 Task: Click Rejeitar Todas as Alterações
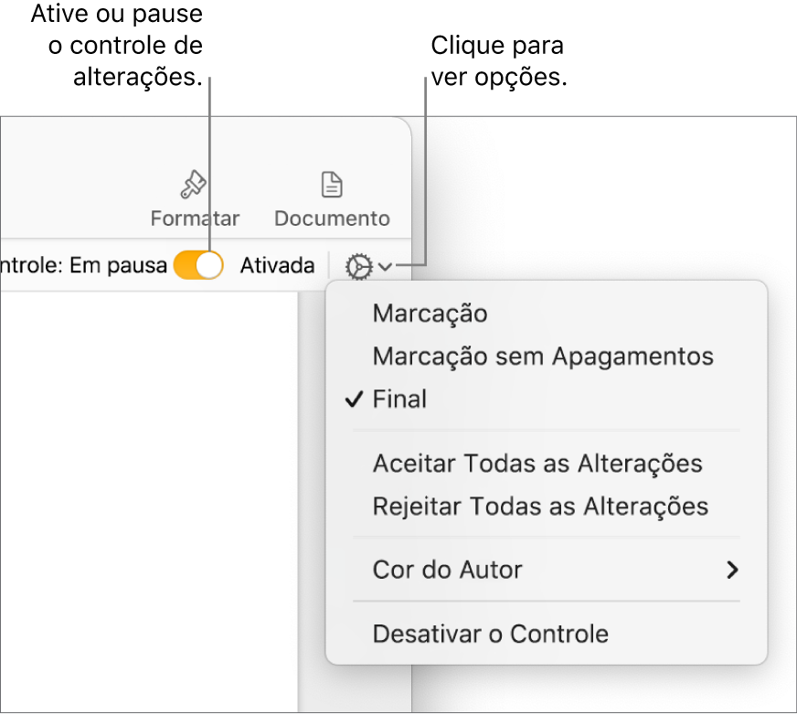pos(547,506)
